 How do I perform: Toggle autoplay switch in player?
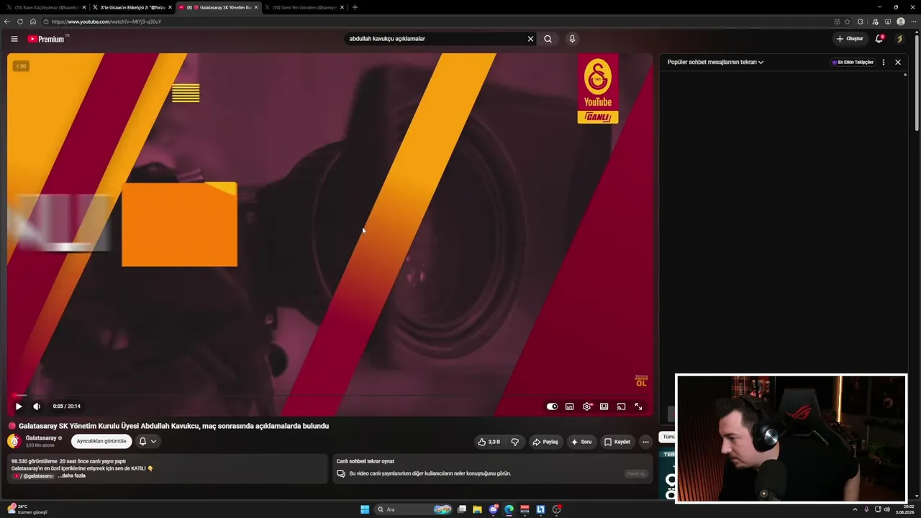[x=552, y=406]
